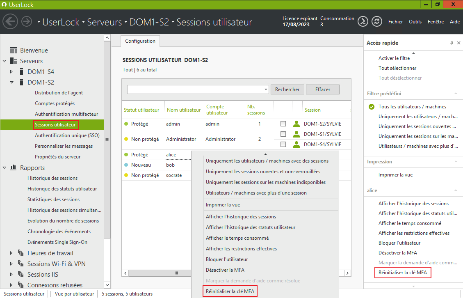Click the Serveurs icon in the tree
This screenshot has width=463, height=298.
(x=13, y=61)
